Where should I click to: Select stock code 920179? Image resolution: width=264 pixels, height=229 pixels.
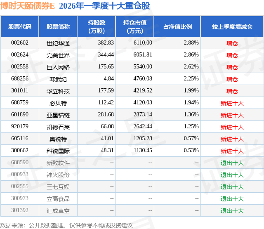tap(20, 126)
